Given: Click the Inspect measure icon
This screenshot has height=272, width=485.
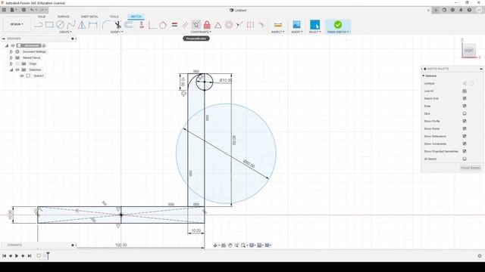Looking at the screenshot, I should click(x=278, y=25).
